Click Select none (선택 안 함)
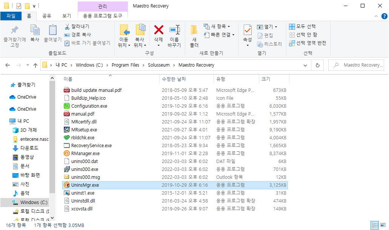Screen dimensions: 389x230 click(303, 35)
